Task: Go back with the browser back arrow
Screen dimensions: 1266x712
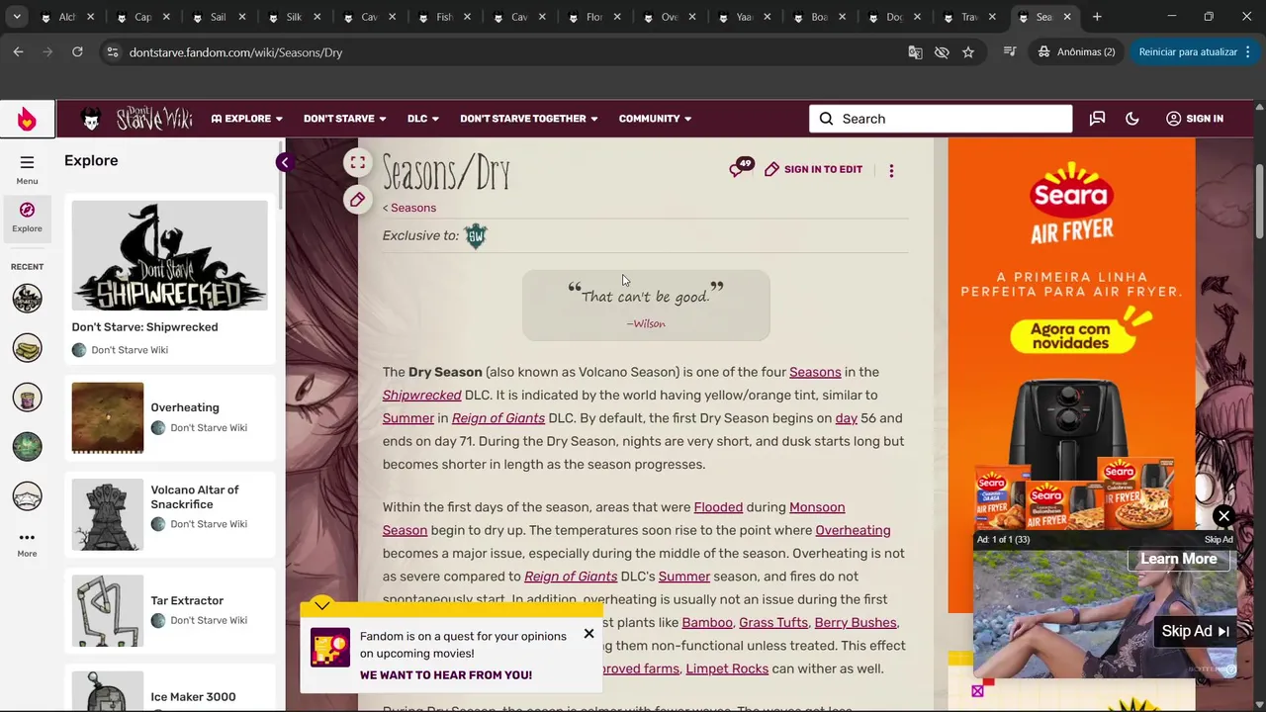Action: [19, 52]
